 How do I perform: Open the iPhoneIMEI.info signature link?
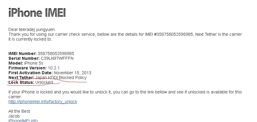click(23, 121)
